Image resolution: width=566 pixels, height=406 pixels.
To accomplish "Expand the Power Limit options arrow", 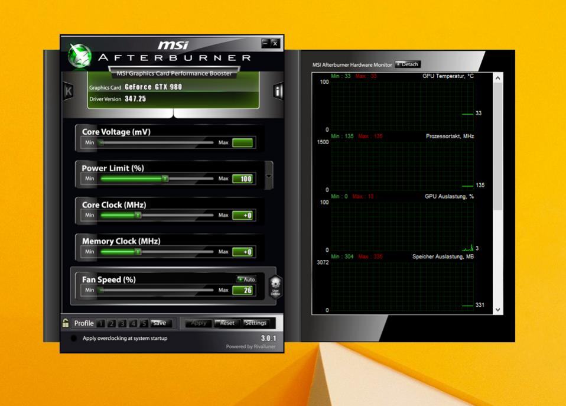I will tap(269, 176).
